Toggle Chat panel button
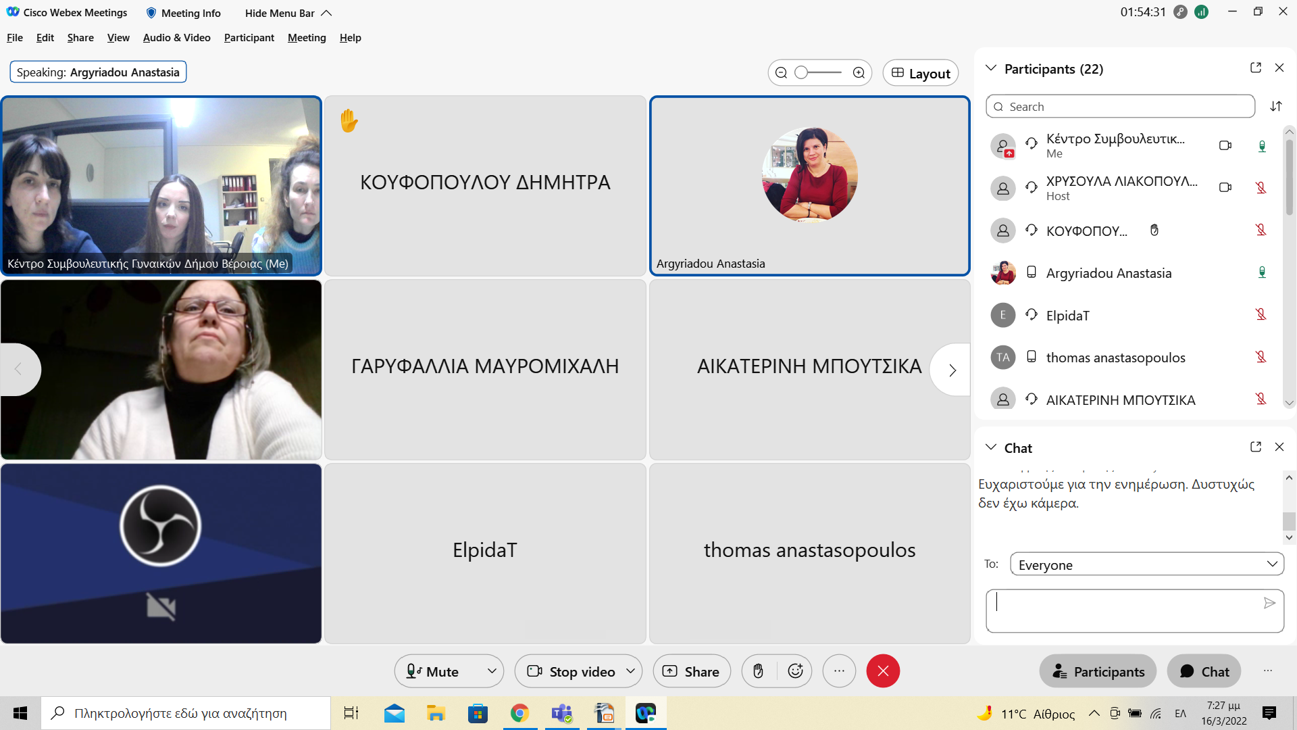1297x730 pixels. [1204, 671]
